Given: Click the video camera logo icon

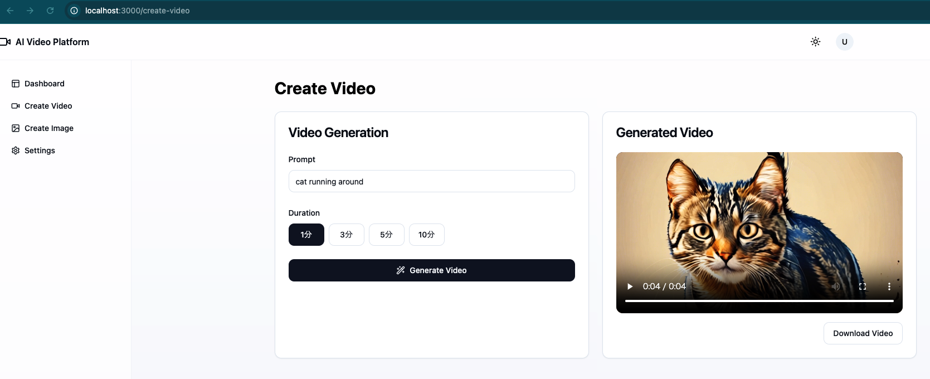Looking at the screenshot, I should coord(6,42).
